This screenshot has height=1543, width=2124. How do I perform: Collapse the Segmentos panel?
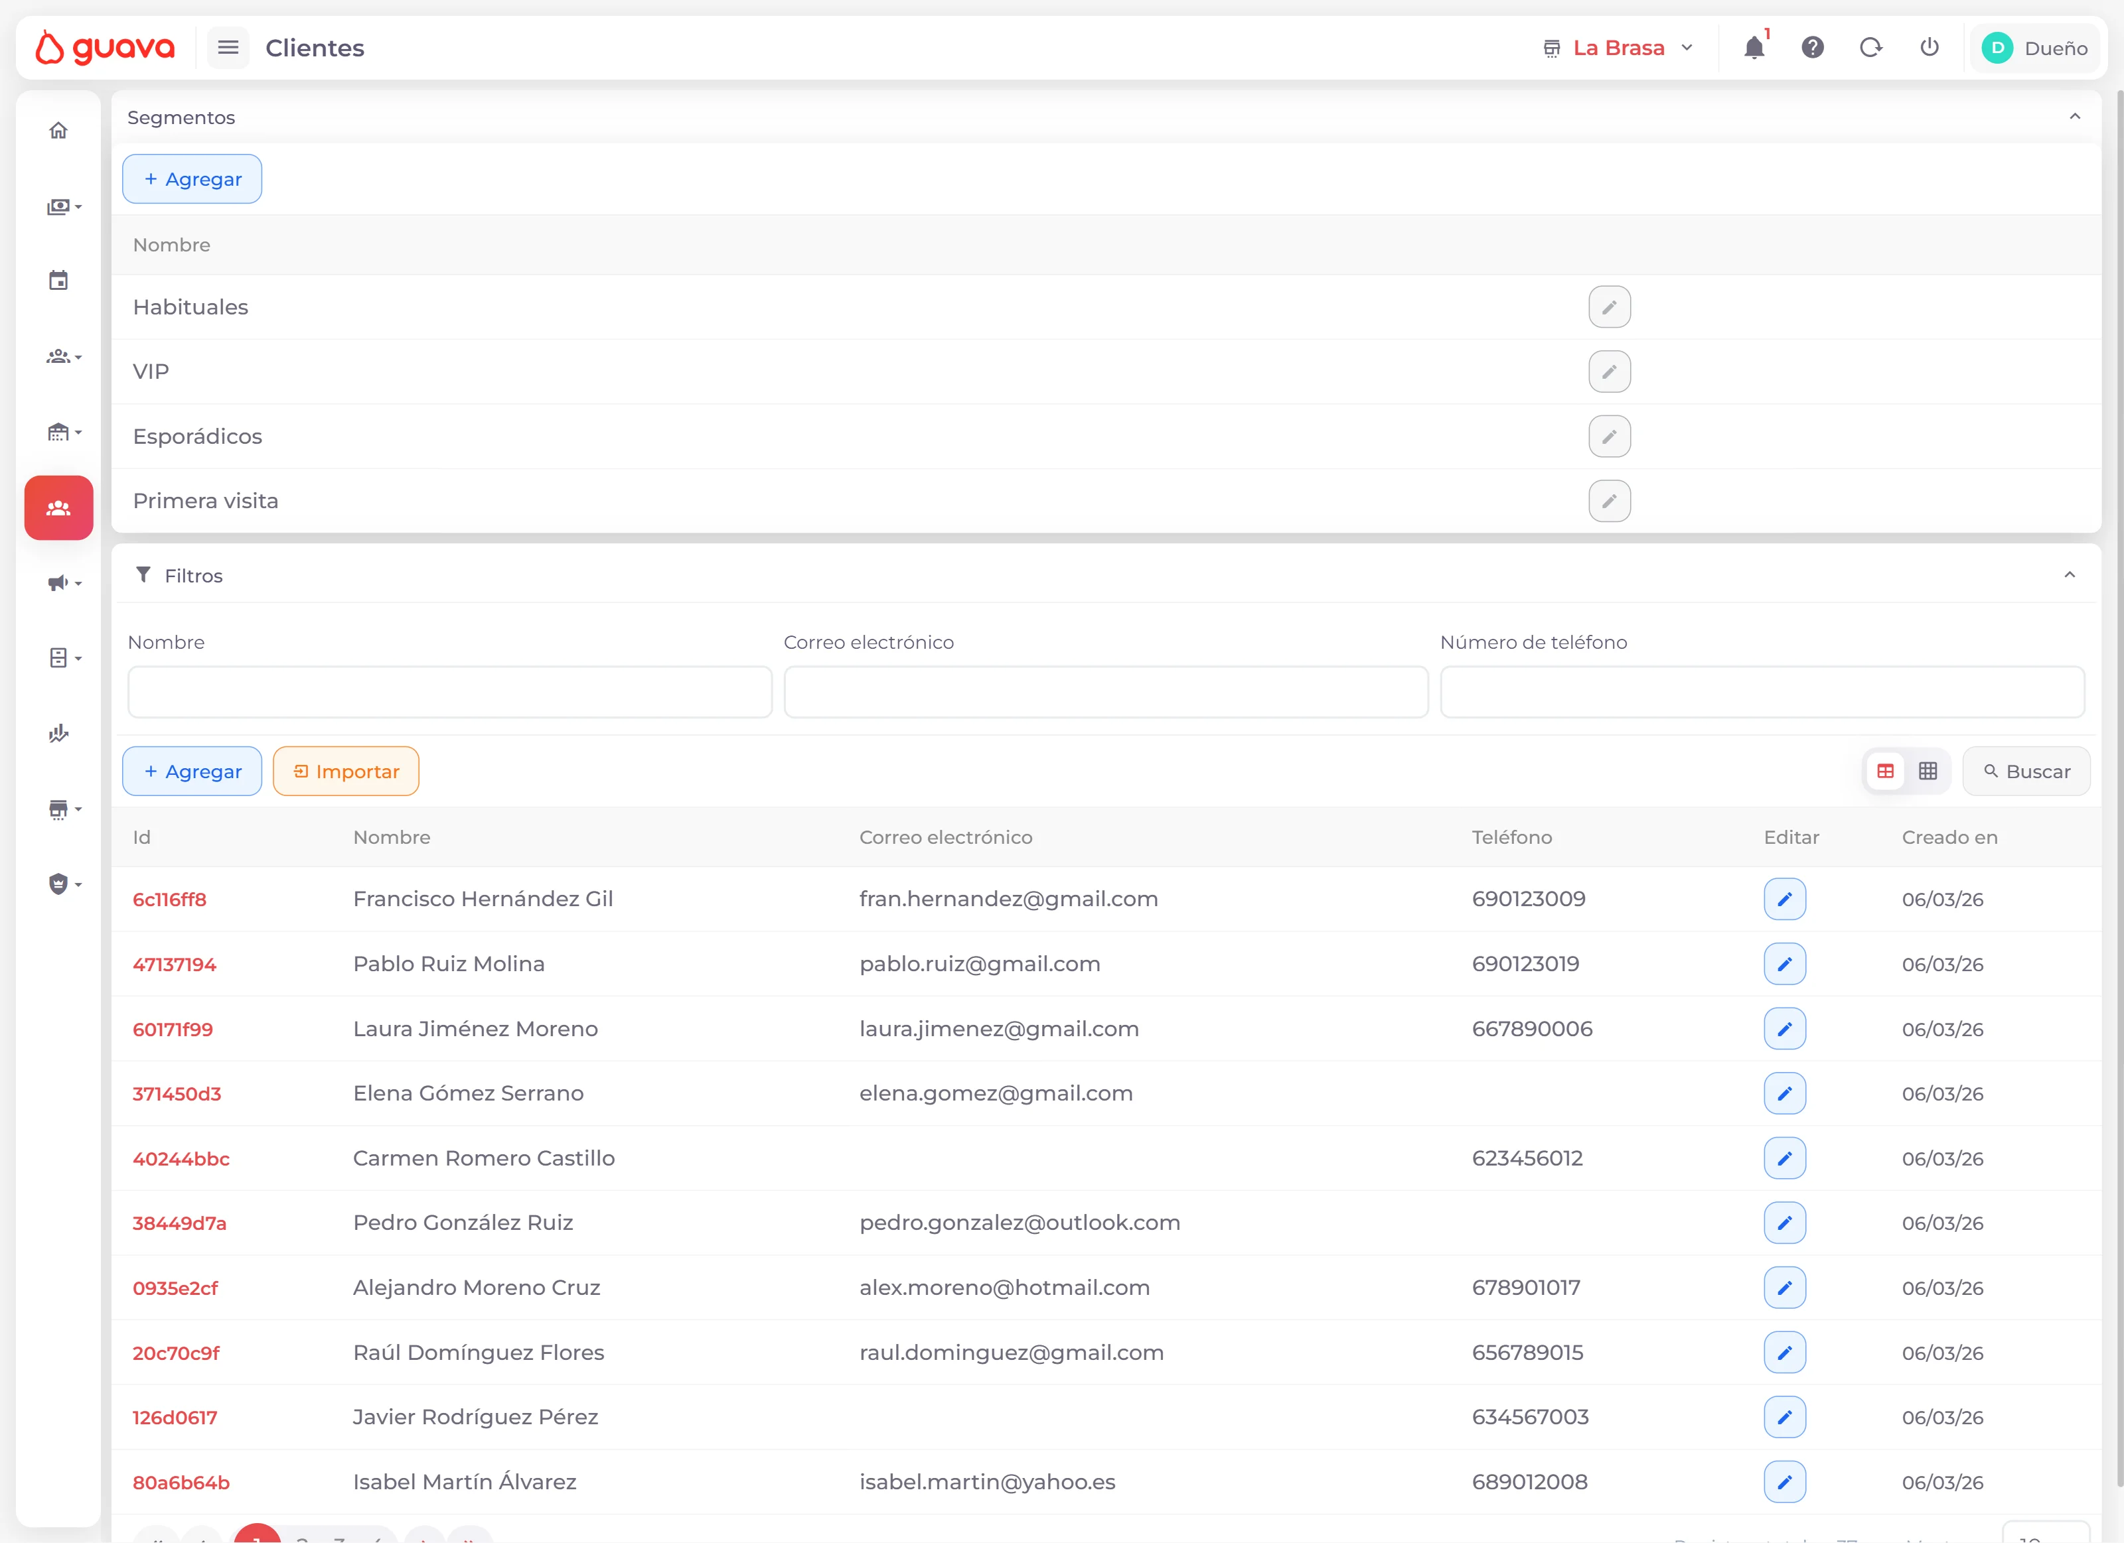2074,117
